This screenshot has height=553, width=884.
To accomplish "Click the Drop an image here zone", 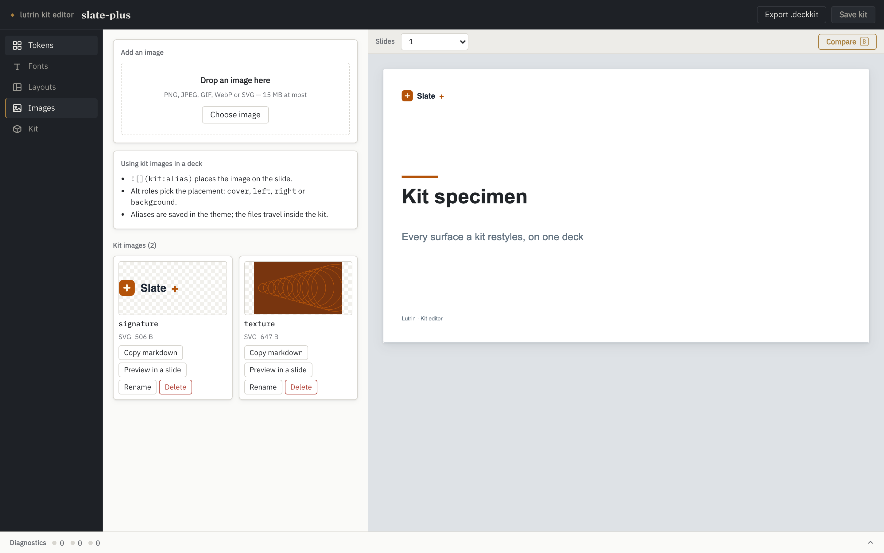I will pos(235,99).
